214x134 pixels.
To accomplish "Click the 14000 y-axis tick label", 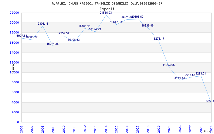I will (x=14, y=53).
